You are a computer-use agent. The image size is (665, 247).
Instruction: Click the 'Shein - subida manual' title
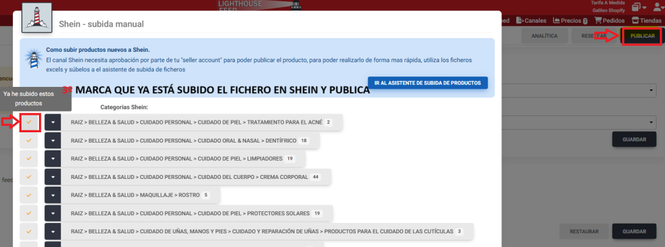pos(101,24)
